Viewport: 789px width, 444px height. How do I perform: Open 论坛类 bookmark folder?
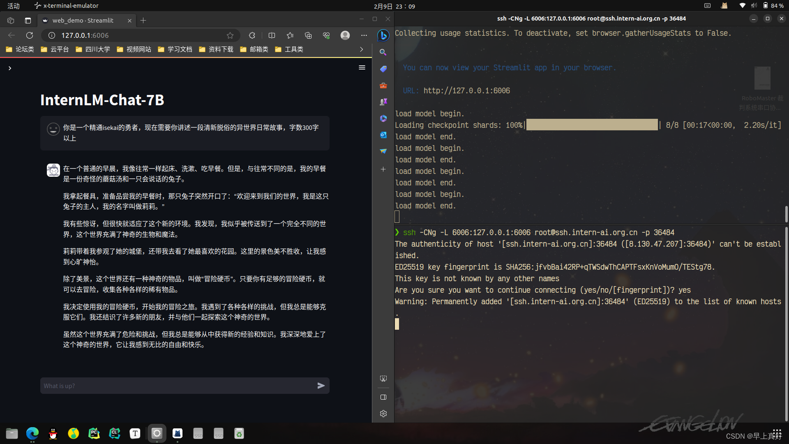click(x=20, y=49)
